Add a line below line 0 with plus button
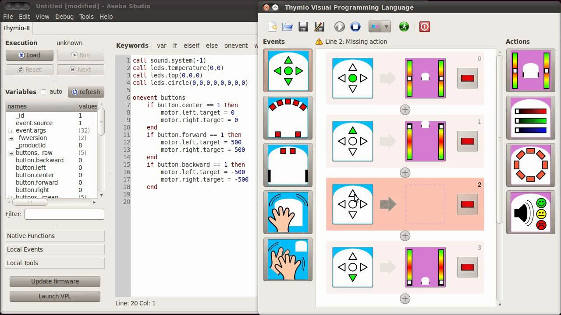561x315 pixels. click(405, 110)
